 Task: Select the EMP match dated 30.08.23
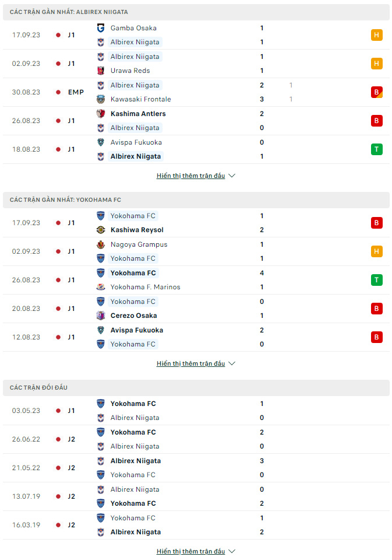[196, 92]
